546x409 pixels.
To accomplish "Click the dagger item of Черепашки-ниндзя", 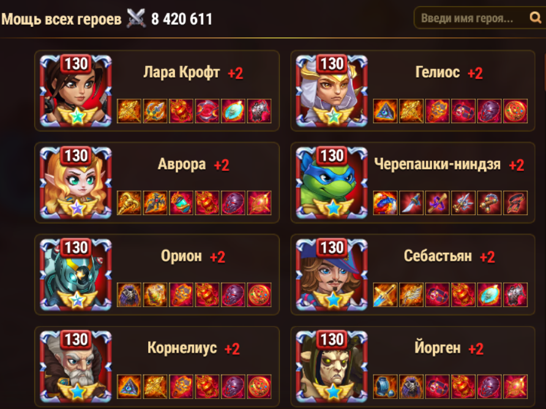I will [x=411, y=203].
